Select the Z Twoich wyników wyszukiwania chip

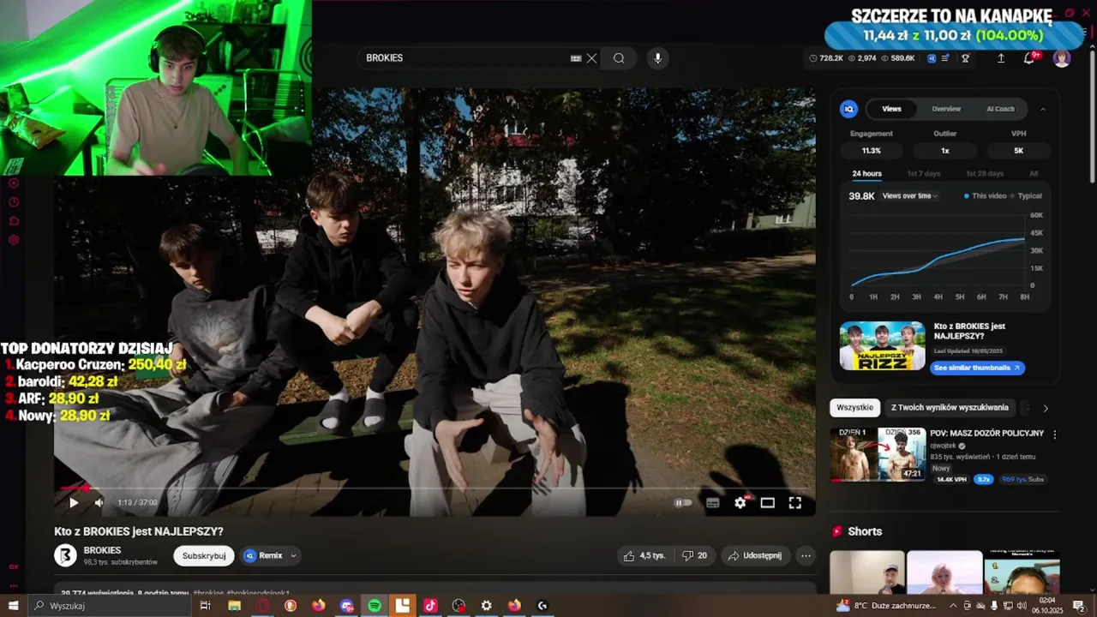(950, 408)
